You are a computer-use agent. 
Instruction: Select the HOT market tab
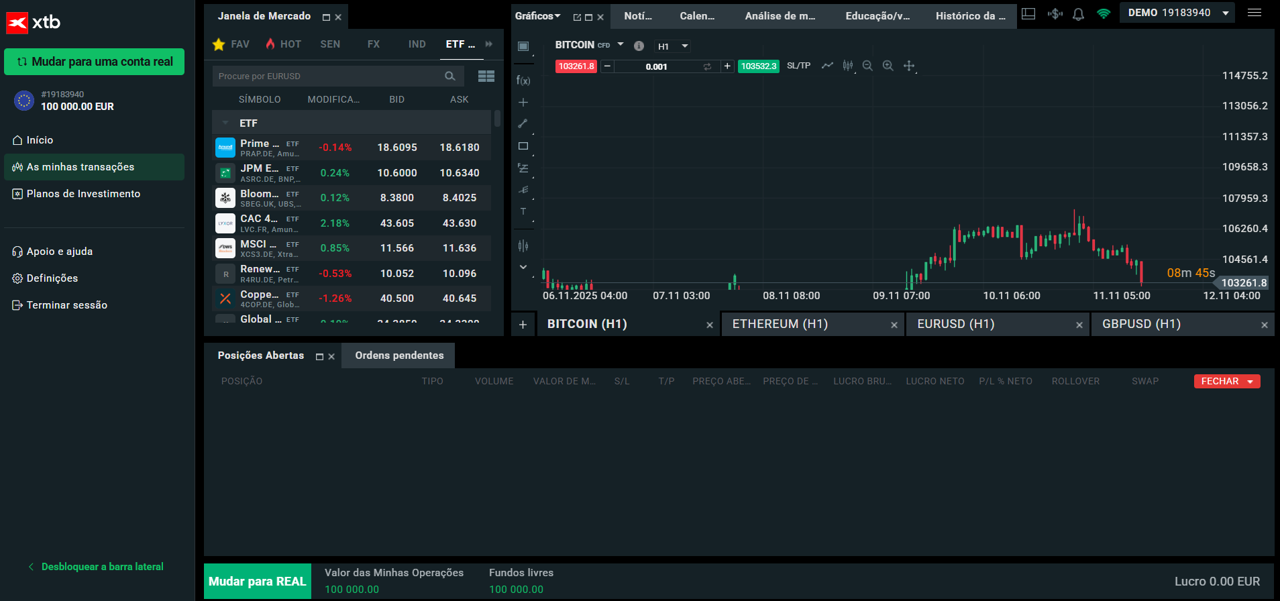(283, 44)
